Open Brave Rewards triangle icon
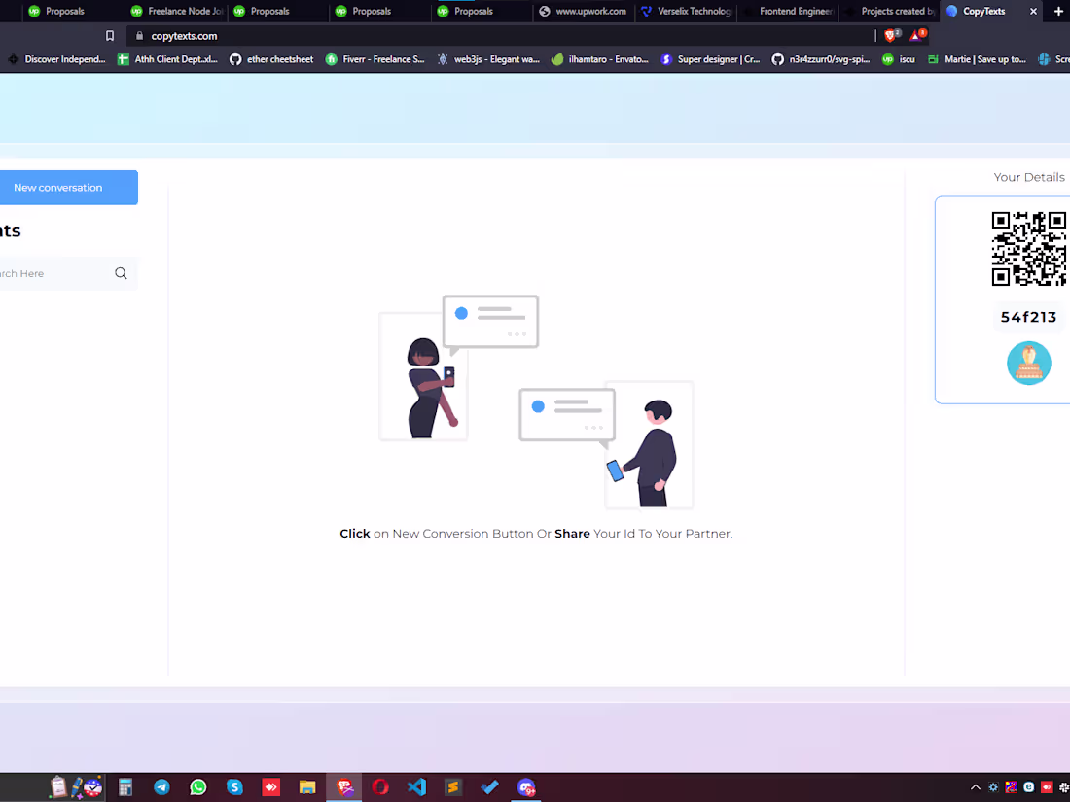Viewport: 1070px width, 802px height. coord(916,35)
